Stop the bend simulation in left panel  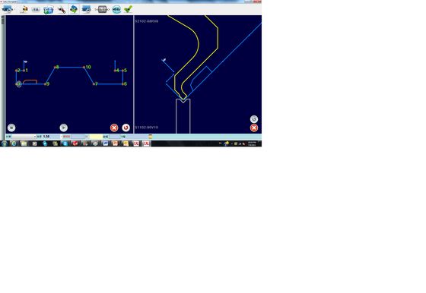point(11,128)
